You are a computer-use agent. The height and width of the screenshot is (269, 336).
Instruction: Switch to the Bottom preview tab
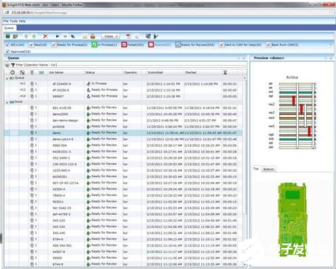coord(268,169)
